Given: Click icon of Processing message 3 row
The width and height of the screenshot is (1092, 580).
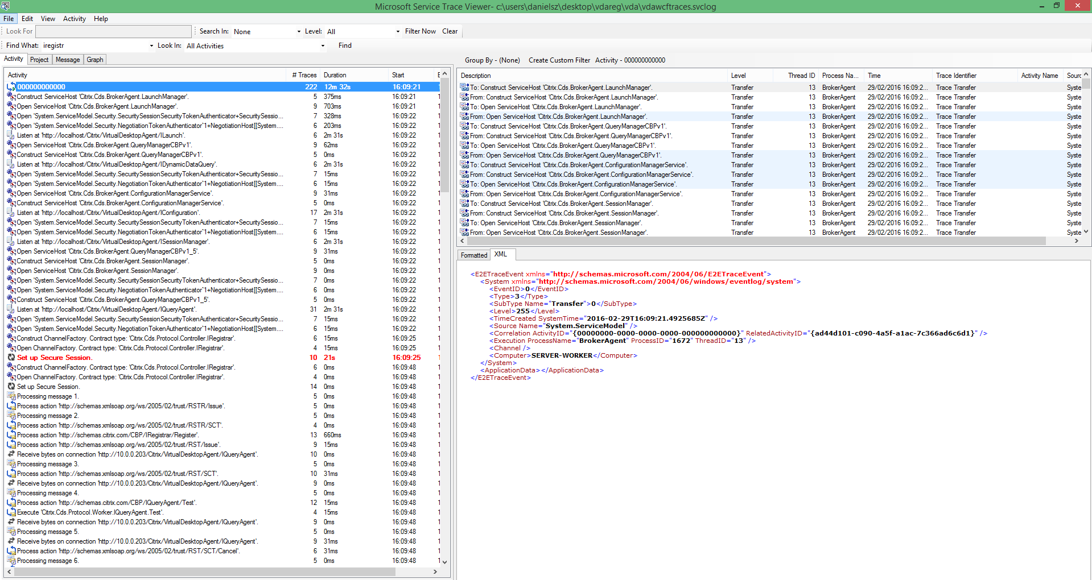Looking at the screenshot, I should (x=11, y=464).
